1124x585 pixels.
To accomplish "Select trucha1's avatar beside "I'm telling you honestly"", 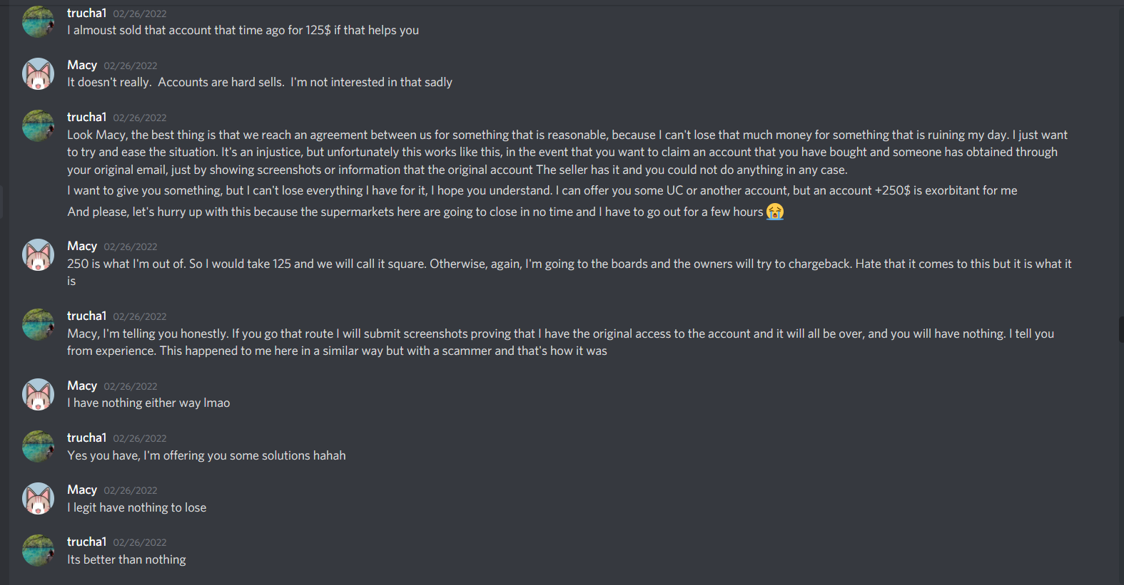I will (39, 325).
